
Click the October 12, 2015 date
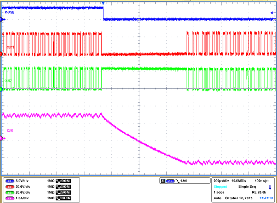pos(239,198)
